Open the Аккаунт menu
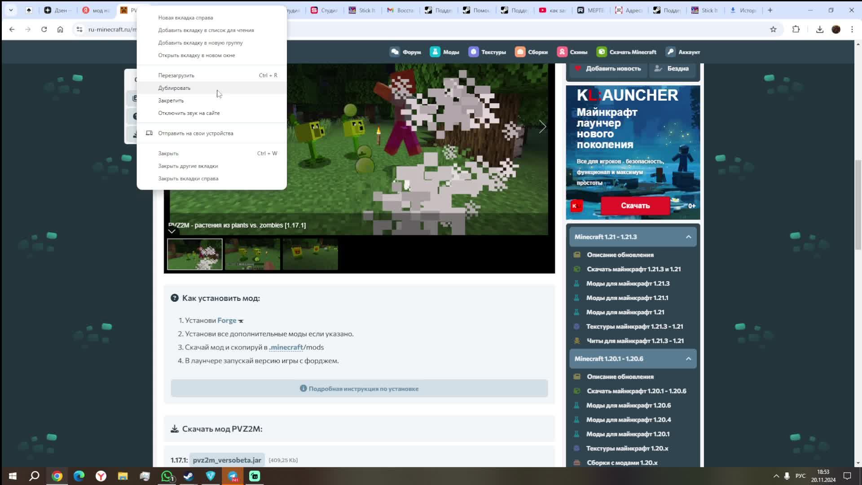Viewport: 862px width, 485px height. 683,52
